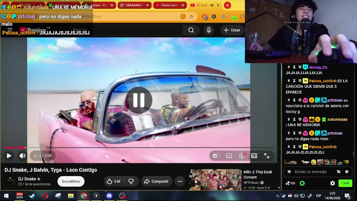Start voice search with the microphone icon
This screenshot has height=201, width=357.
[209, 30]
